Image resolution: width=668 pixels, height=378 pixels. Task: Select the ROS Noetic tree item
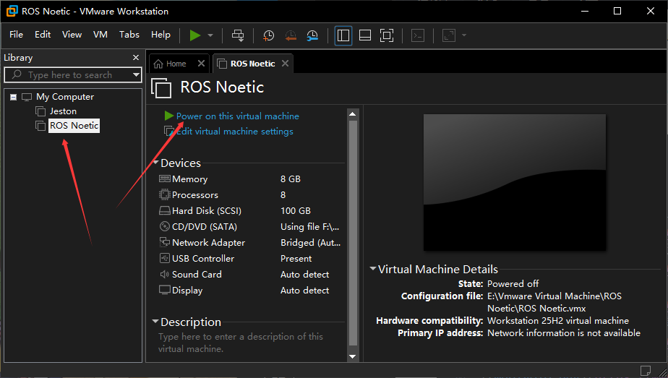click(74, 126)
